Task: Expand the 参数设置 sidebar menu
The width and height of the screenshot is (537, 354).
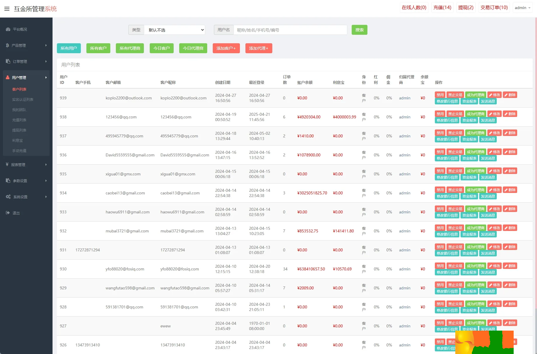Action: click(26, 181)
